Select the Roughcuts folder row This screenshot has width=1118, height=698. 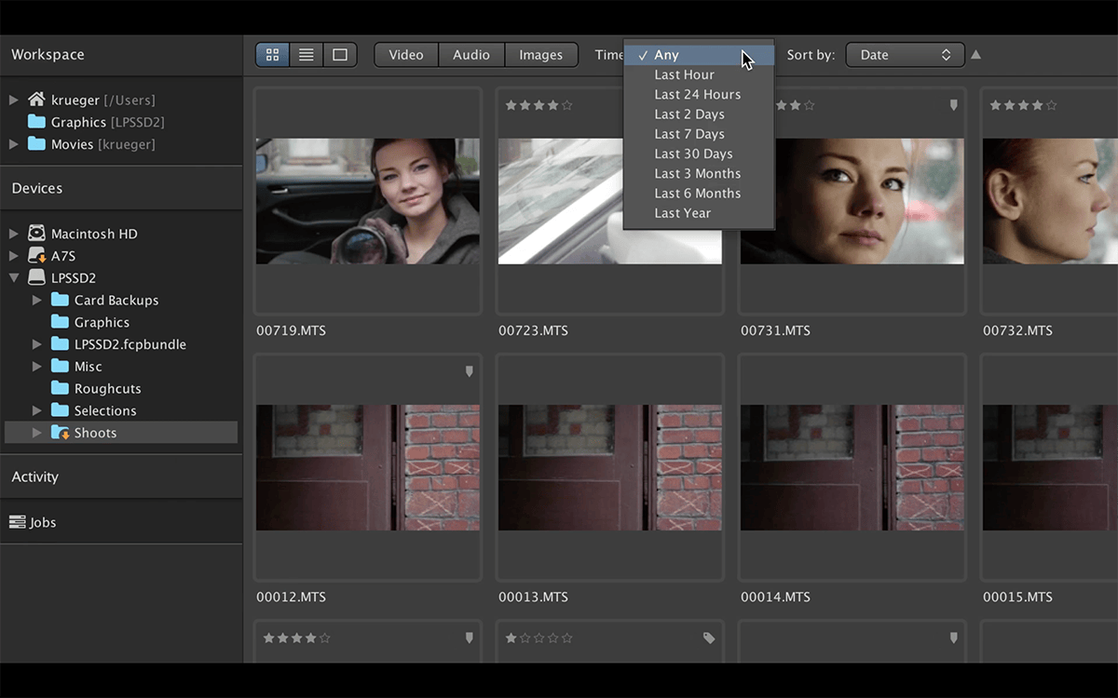[x=121, y=388]
